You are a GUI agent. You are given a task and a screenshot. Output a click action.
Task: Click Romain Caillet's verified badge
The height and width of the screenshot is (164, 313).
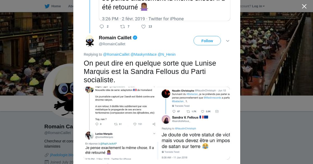tap(135, 38)
